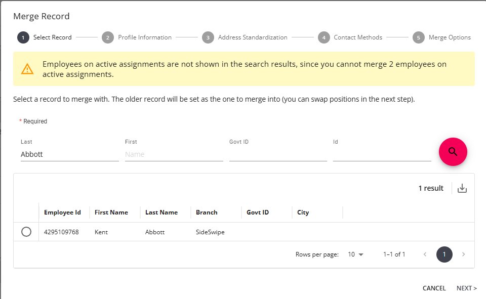Click step 5 Merge Options circle
Viewport: 486px width, 299px height.
tap(418, 37)
